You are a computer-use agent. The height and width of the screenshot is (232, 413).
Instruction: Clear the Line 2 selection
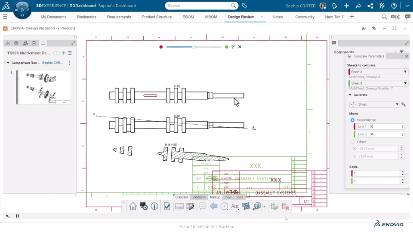372,134
